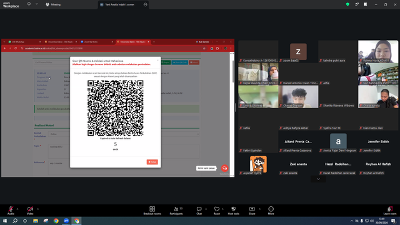Open Host tools shield
This screenshot has height=225, width=400.
click(233, 211)
